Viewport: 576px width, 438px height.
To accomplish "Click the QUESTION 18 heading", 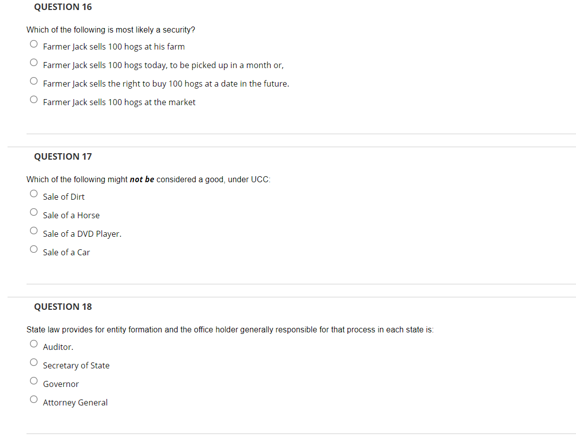I will (62, 306).
